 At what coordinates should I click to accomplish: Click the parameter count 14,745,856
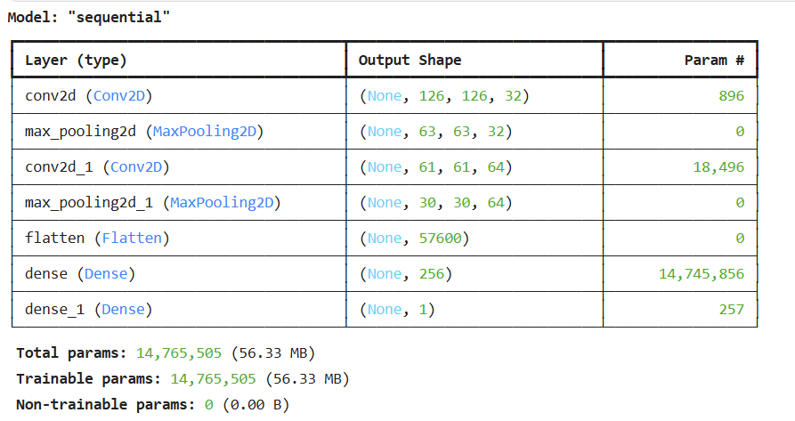click(x=702, y=273)
